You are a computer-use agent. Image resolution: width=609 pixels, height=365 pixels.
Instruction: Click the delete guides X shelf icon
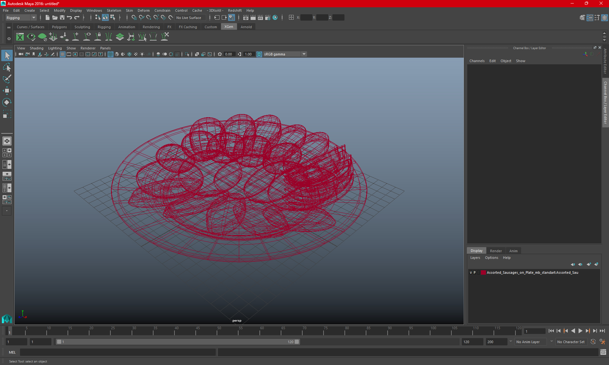click(x=165, y=37)
